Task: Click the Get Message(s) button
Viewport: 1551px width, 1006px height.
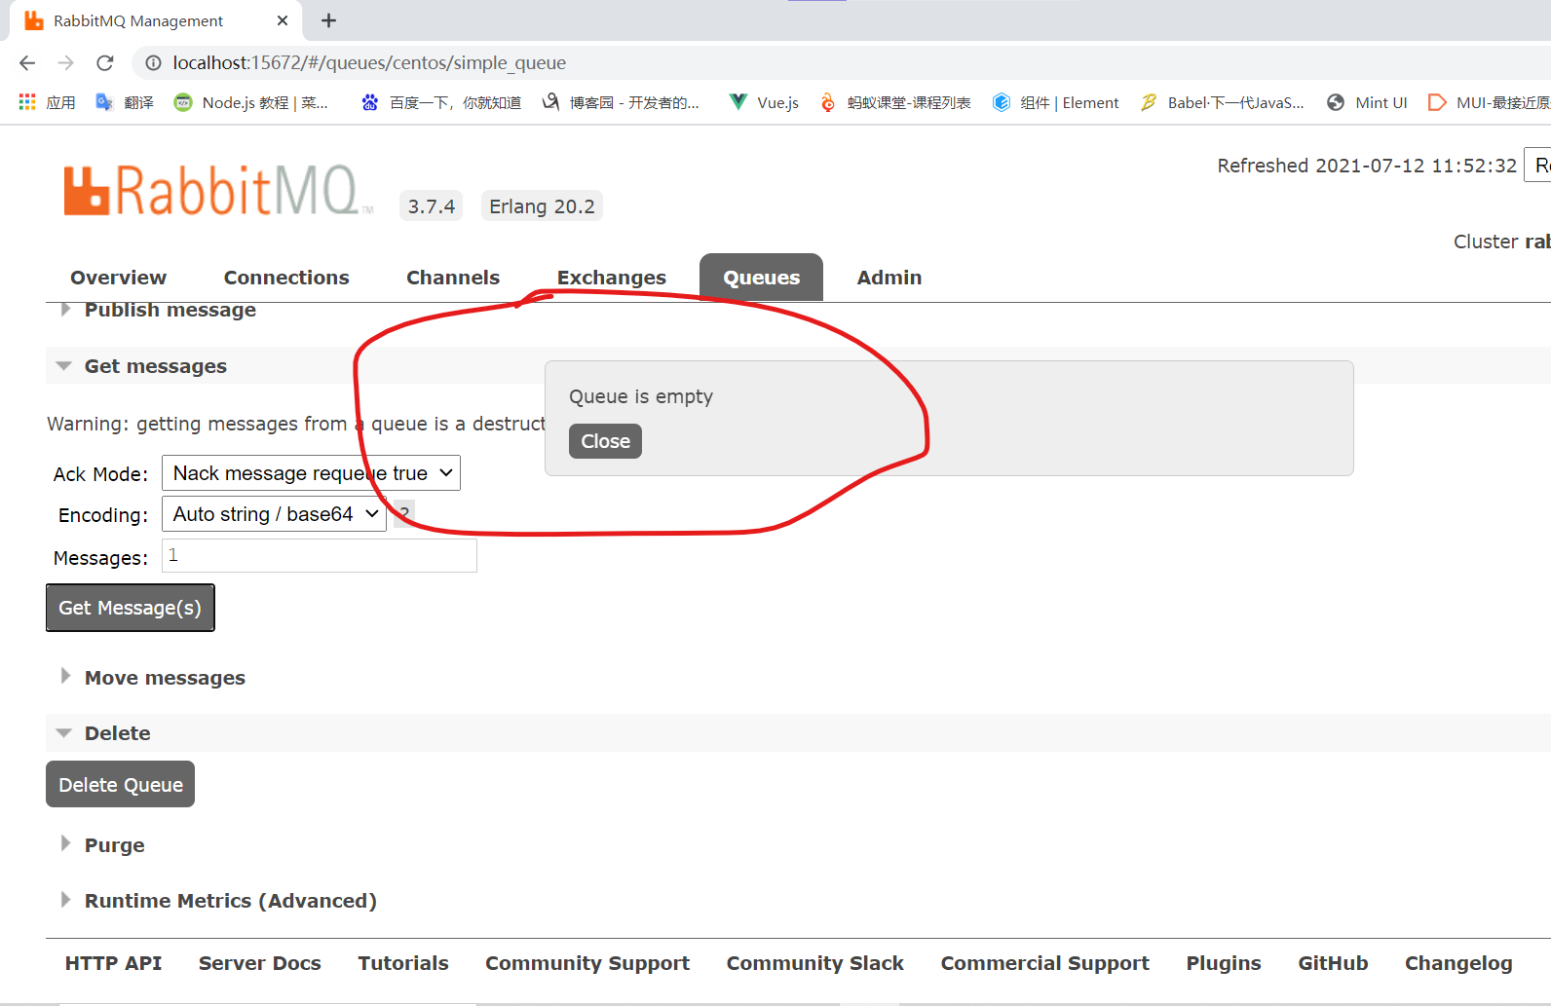Action: [131, 608]
